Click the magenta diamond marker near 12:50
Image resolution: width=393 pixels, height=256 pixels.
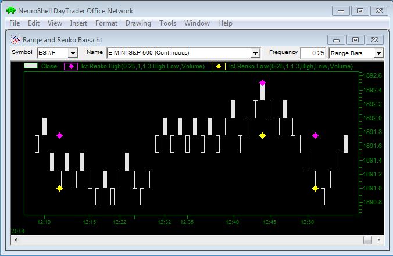pyautogui.click(x=315, y=136)
